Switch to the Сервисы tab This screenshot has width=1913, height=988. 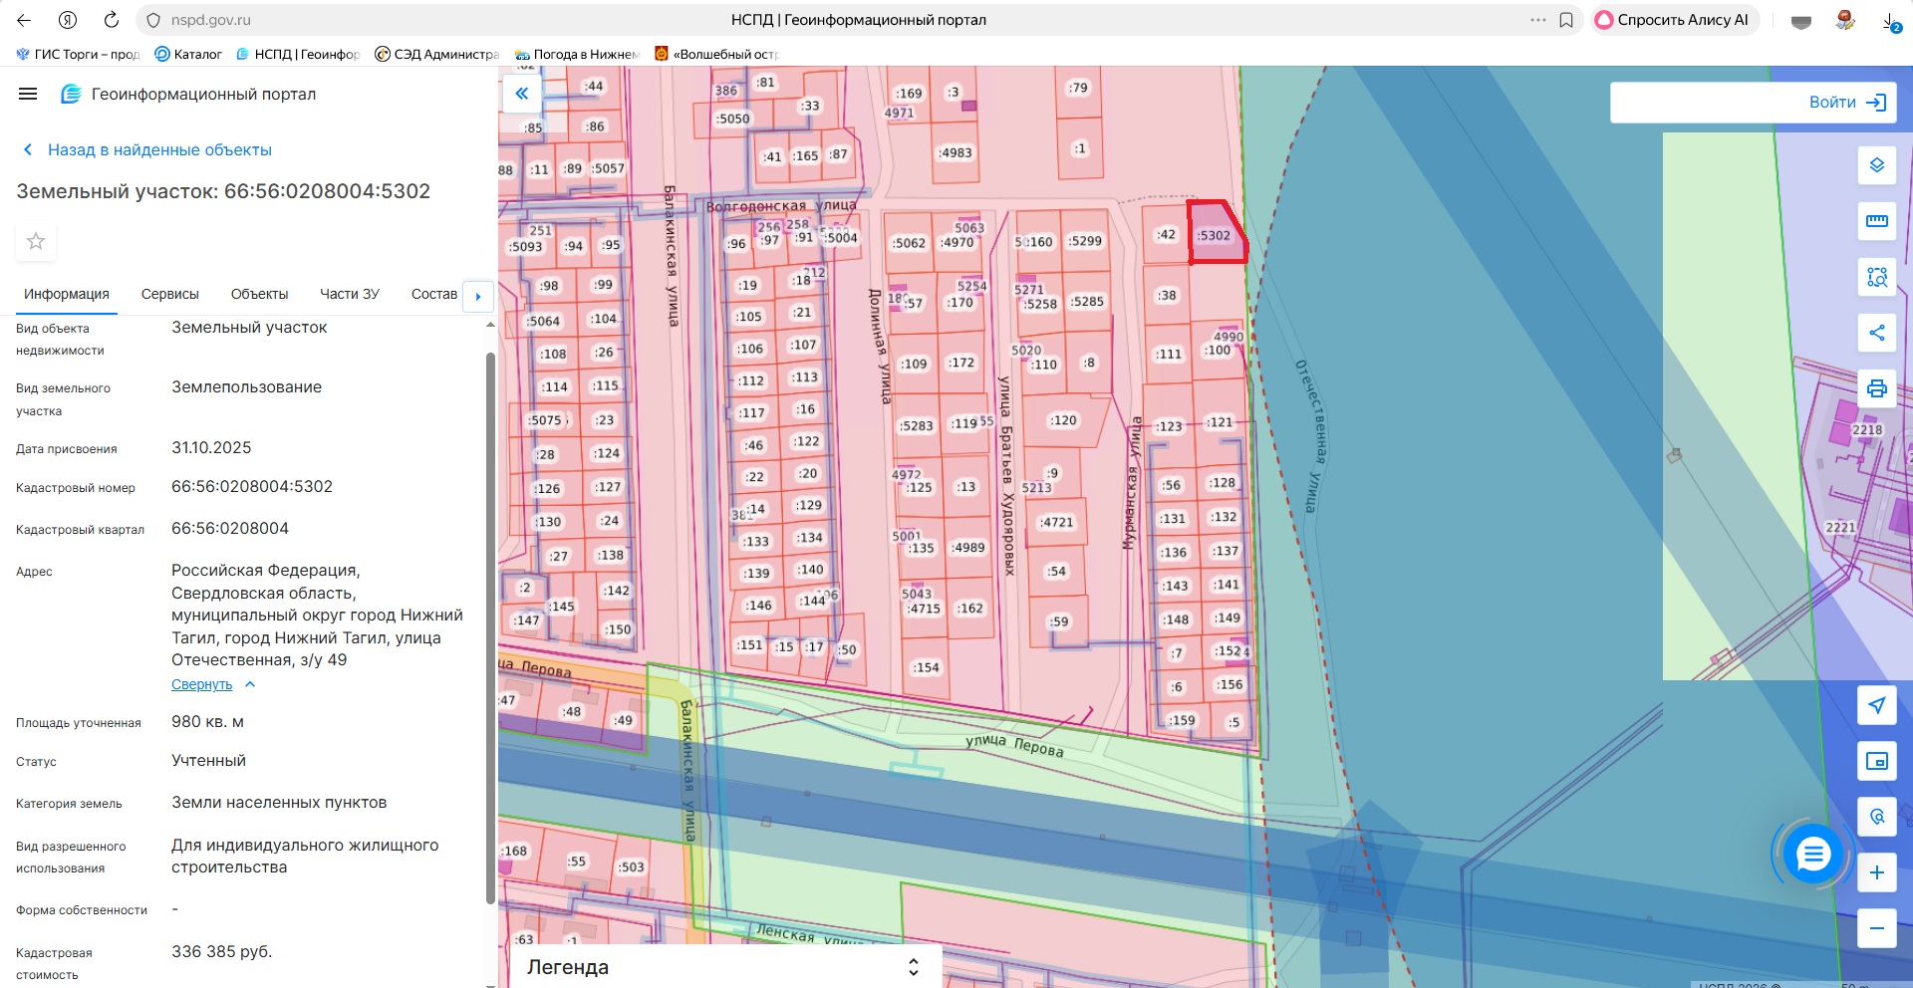coord(169,294)
